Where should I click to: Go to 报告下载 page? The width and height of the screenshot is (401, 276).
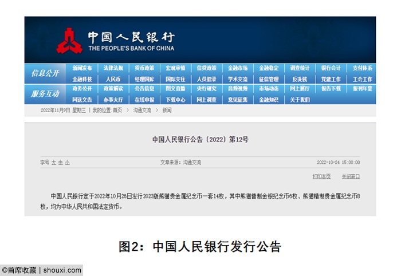[x=331, y=89]
